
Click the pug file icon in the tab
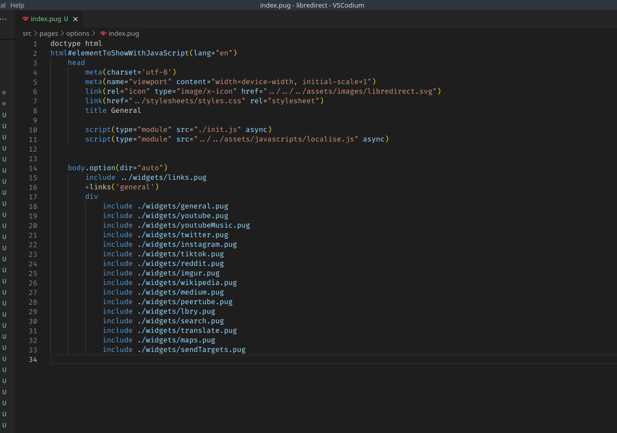click(26, 19)
